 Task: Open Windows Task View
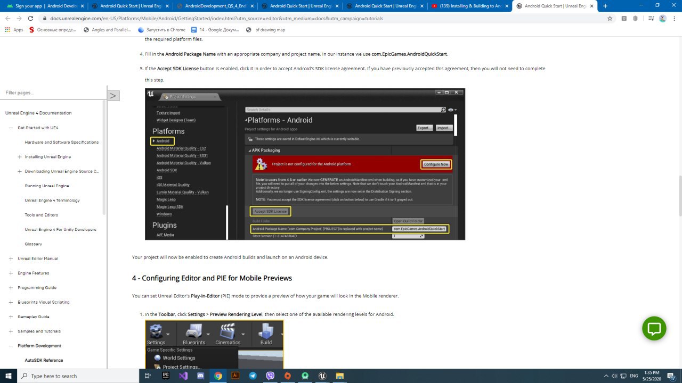pyautogui.click(x=148, y=376)
